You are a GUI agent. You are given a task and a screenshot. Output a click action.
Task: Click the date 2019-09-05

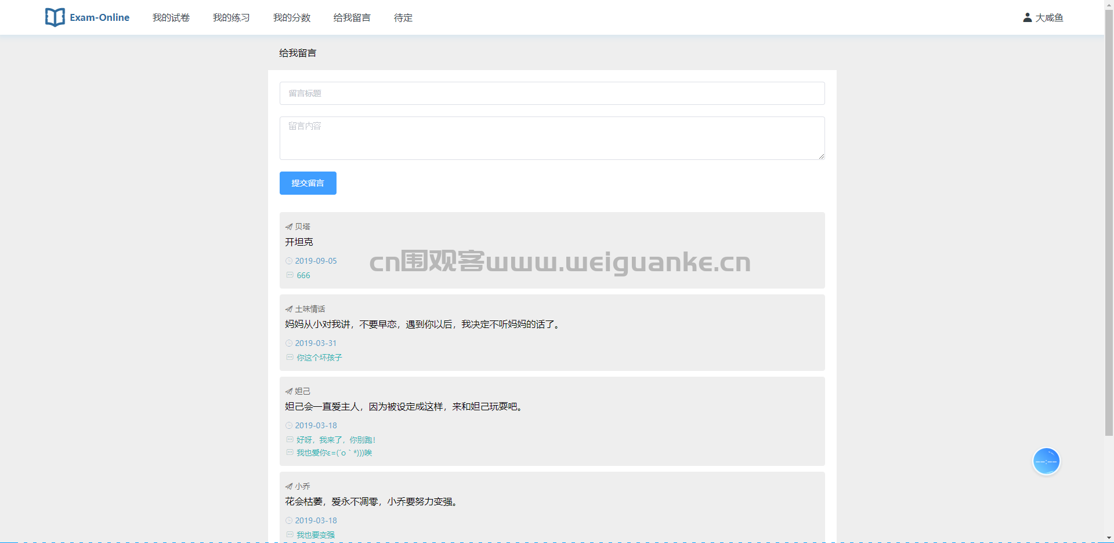tap(316, 261)
